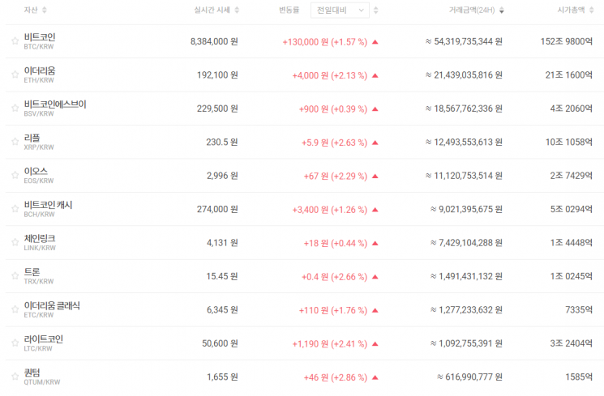Click the price 230.5 원
This screenshot has height=396, width=604.
click(x=222, y=142)
